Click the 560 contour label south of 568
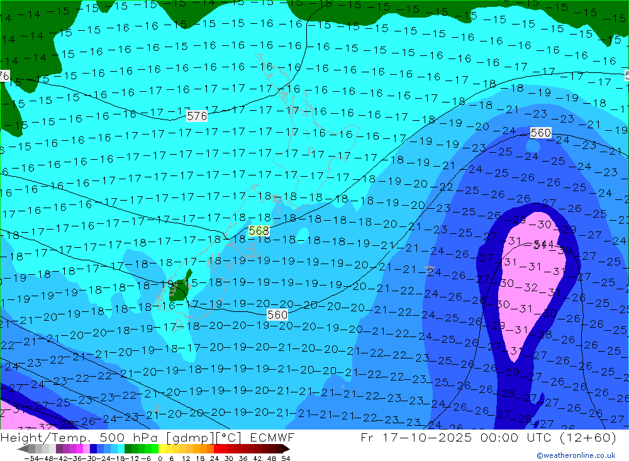 pos(277,314)
